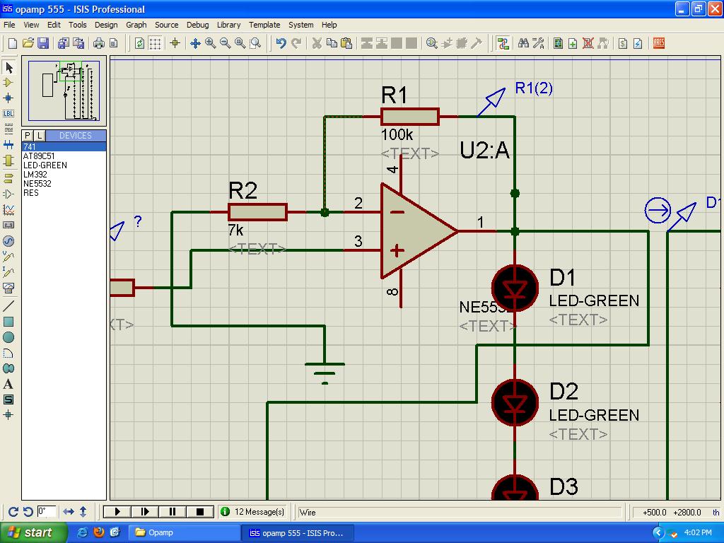This screenshot has width=724, height=543.
Task: Choose the 2D text 'A' tool
Action: (8, 384)
